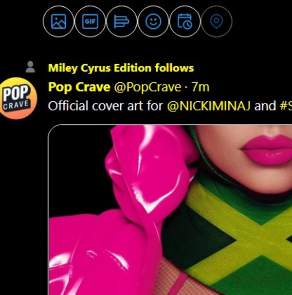Click the add media image icon
This screenshot has height=295, width=292.
(58, 22)
